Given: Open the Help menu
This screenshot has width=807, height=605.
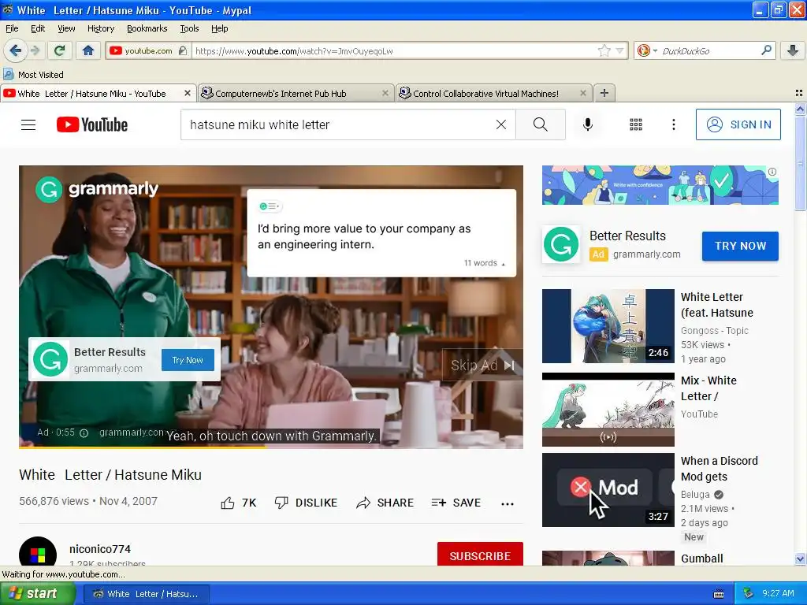Looking at the screenshot, I should [x=219, y=28].
